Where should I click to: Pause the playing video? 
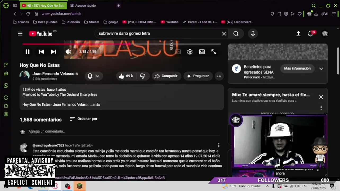28,52
